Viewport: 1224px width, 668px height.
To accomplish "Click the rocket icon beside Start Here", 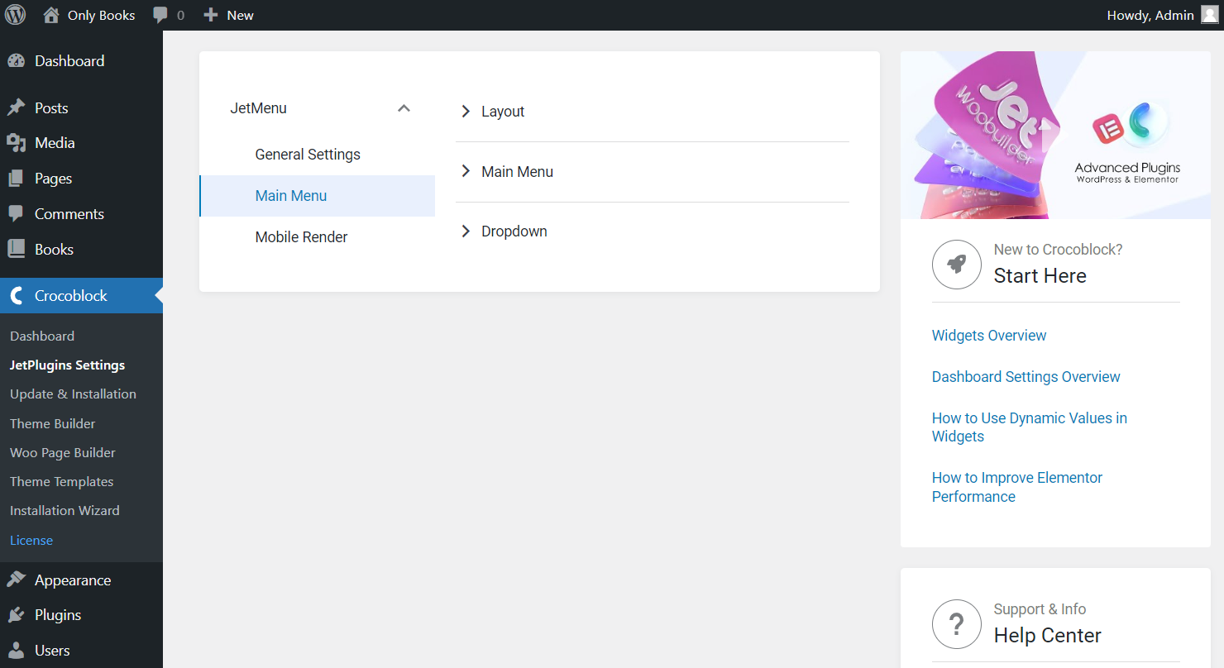I will 957,265.
